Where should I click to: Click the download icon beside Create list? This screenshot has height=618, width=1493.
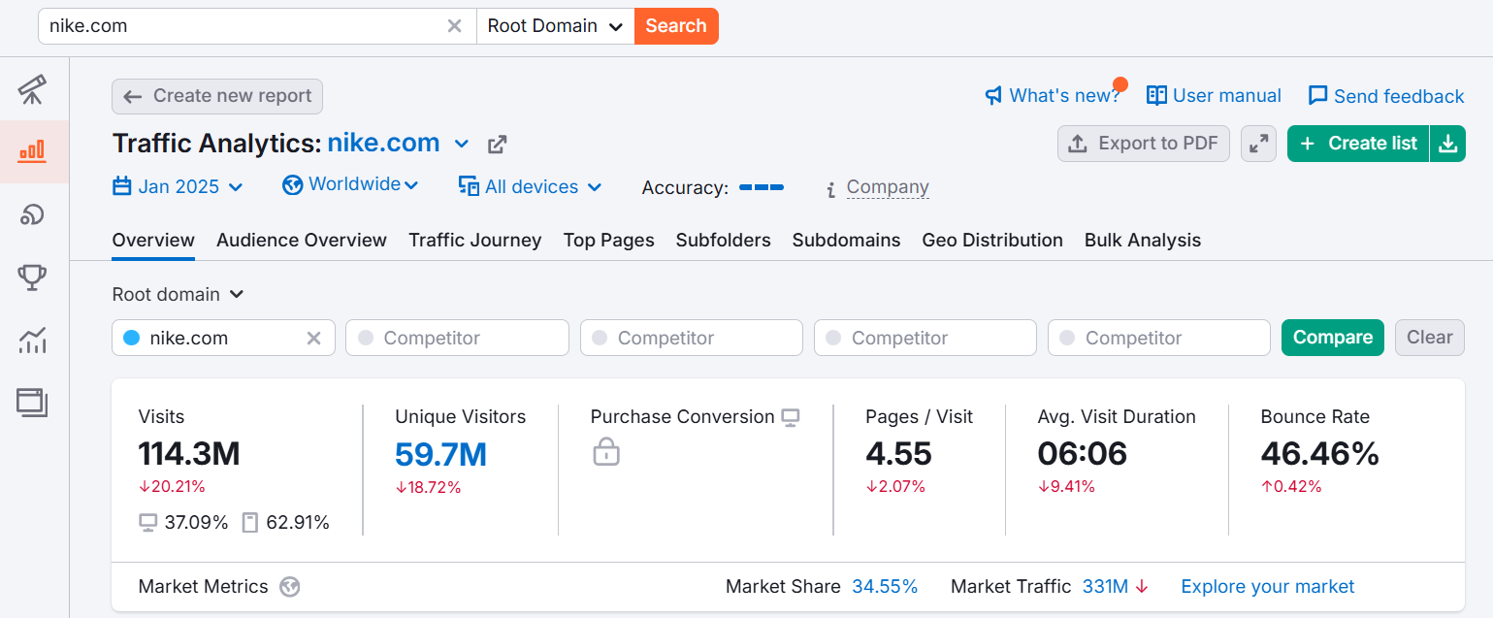[1448, 144]
